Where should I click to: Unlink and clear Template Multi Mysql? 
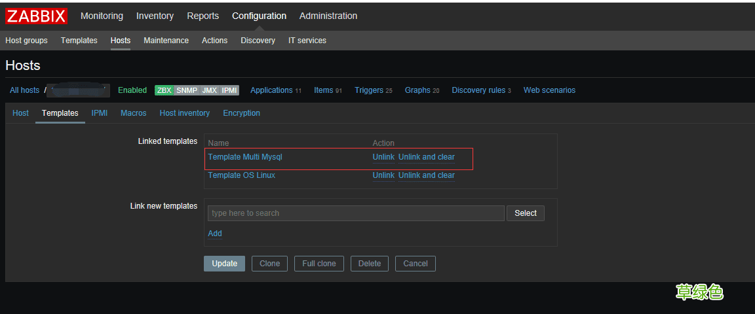[x=426, y=157]
